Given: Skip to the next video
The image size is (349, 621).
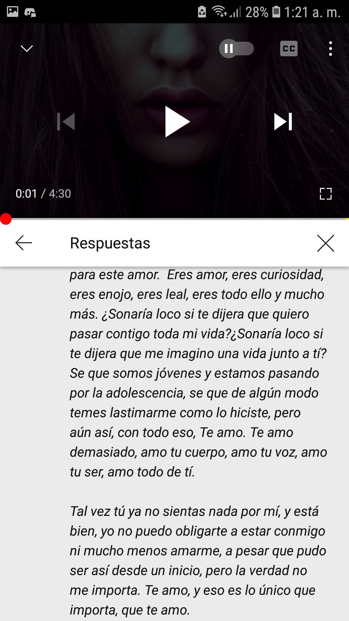Looking at the screenshot, I should [x=283, y=122].
